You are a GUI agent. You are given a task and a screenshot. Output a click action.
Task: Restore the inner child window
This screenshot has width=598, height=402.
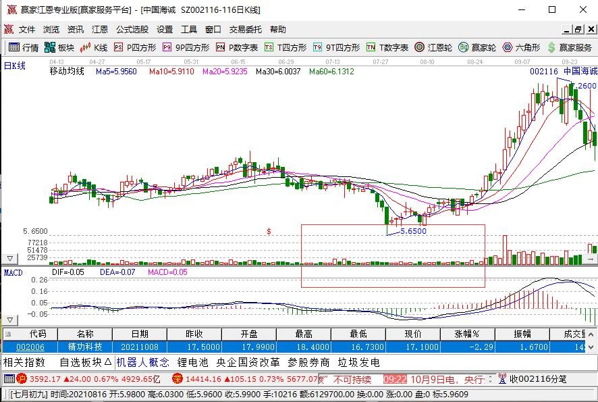coord(578,30)
